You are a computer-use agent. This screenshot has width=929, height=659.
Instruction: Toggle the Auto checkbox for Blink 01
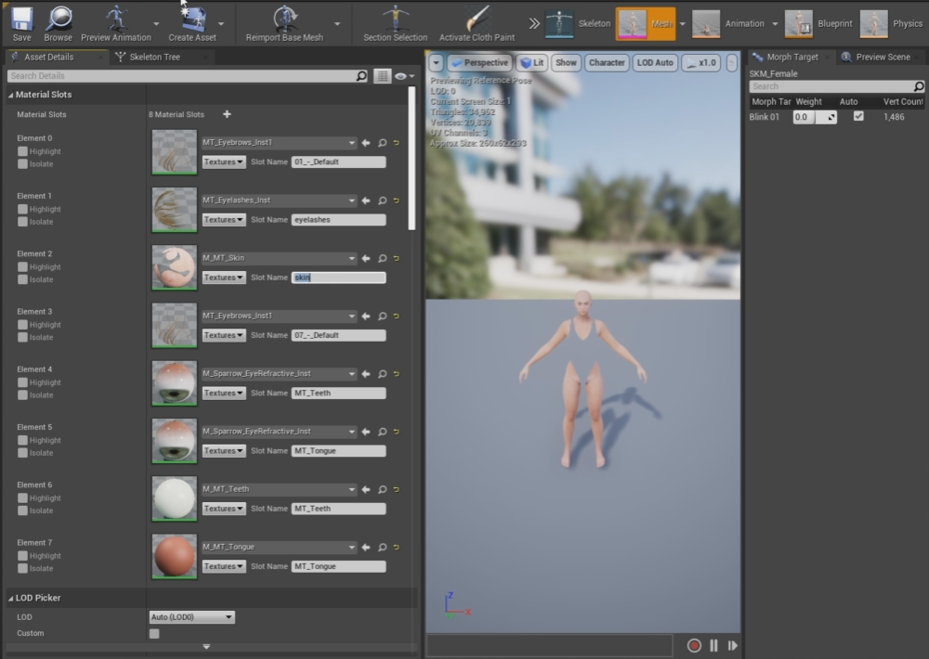[x=858, y=117]
